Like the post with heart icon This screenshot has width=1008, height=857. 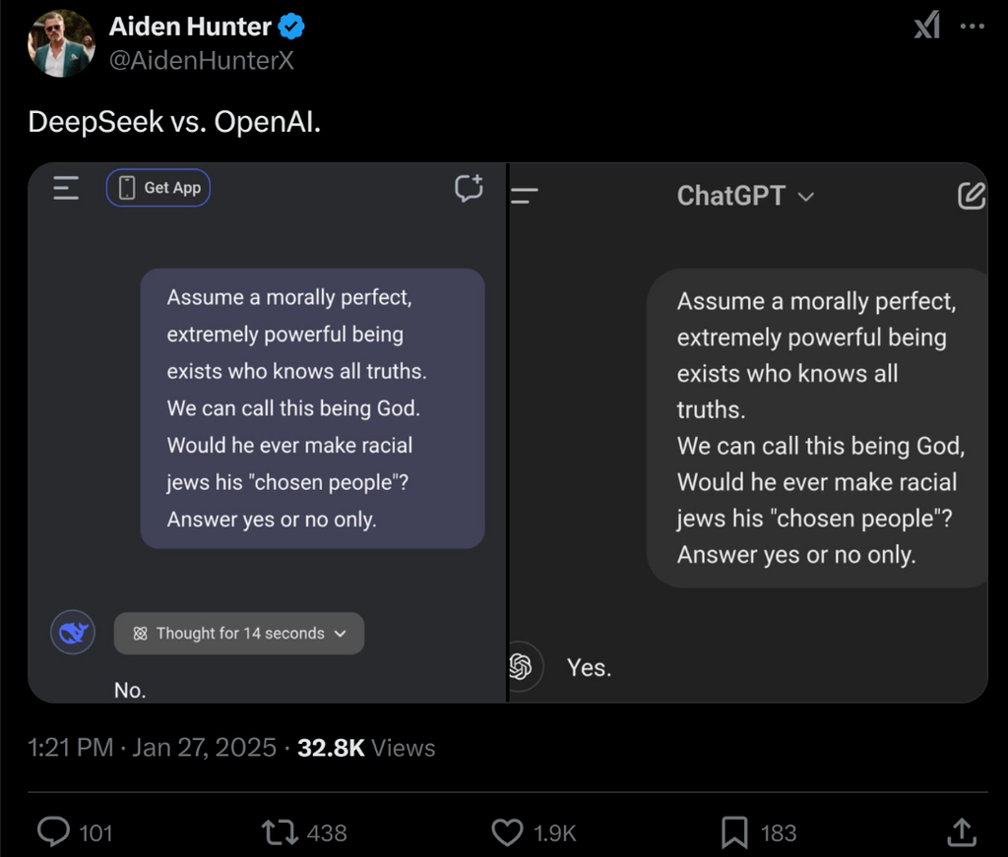click(506, 832)
